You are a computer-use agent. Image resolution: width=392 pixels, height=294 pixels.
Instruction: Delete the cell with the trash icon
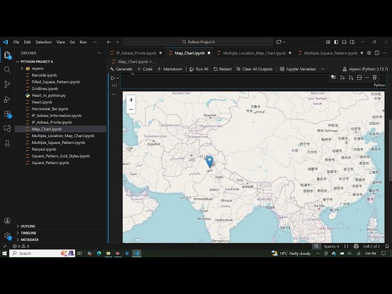[374, 78]
